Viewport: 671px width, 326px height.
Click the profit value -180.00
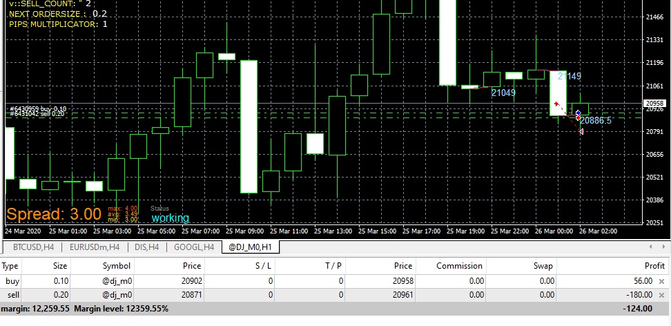click(639, 295)
